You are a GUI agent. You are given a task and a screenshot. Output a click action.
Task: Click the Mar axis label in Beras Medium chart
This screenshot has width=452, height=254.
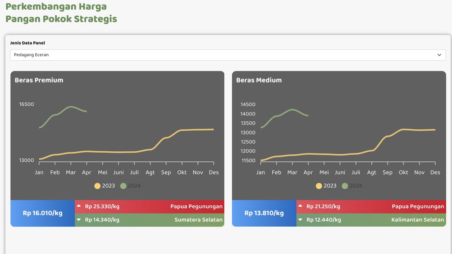pyautogui.click(x=292, y=172)
